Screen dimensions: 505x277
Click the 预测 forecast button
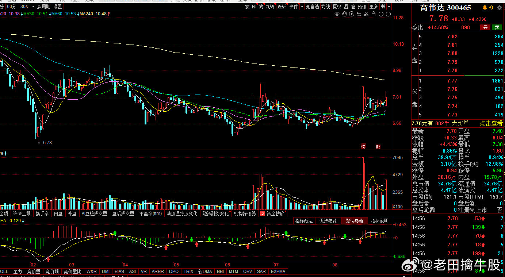tap(362, 7)
